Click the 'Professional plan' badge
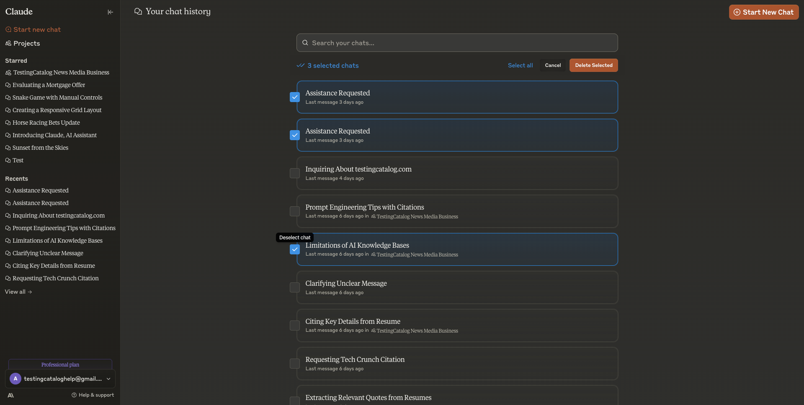The height and width of the screenshot is (405, 804). (60, 364)
